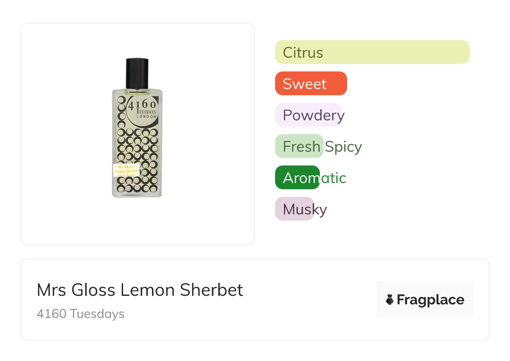Click the dark green Aromatic accord bar
The image size is (510, 361).
(x=297, y=178)
